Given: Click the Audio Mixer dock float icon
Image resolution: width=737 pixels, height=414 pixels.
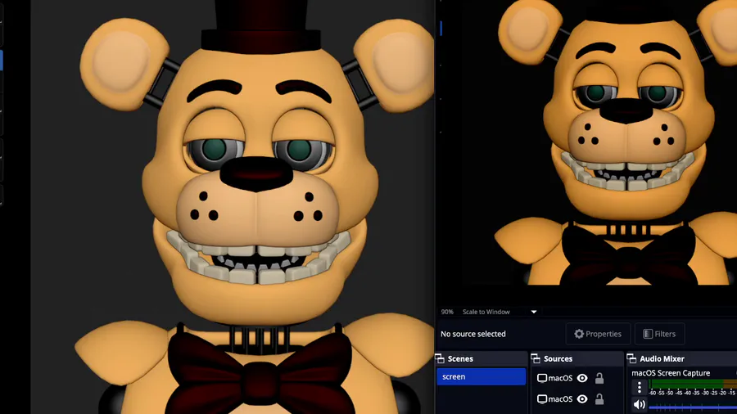Looking at the screenshot, I should click(631, 358).
